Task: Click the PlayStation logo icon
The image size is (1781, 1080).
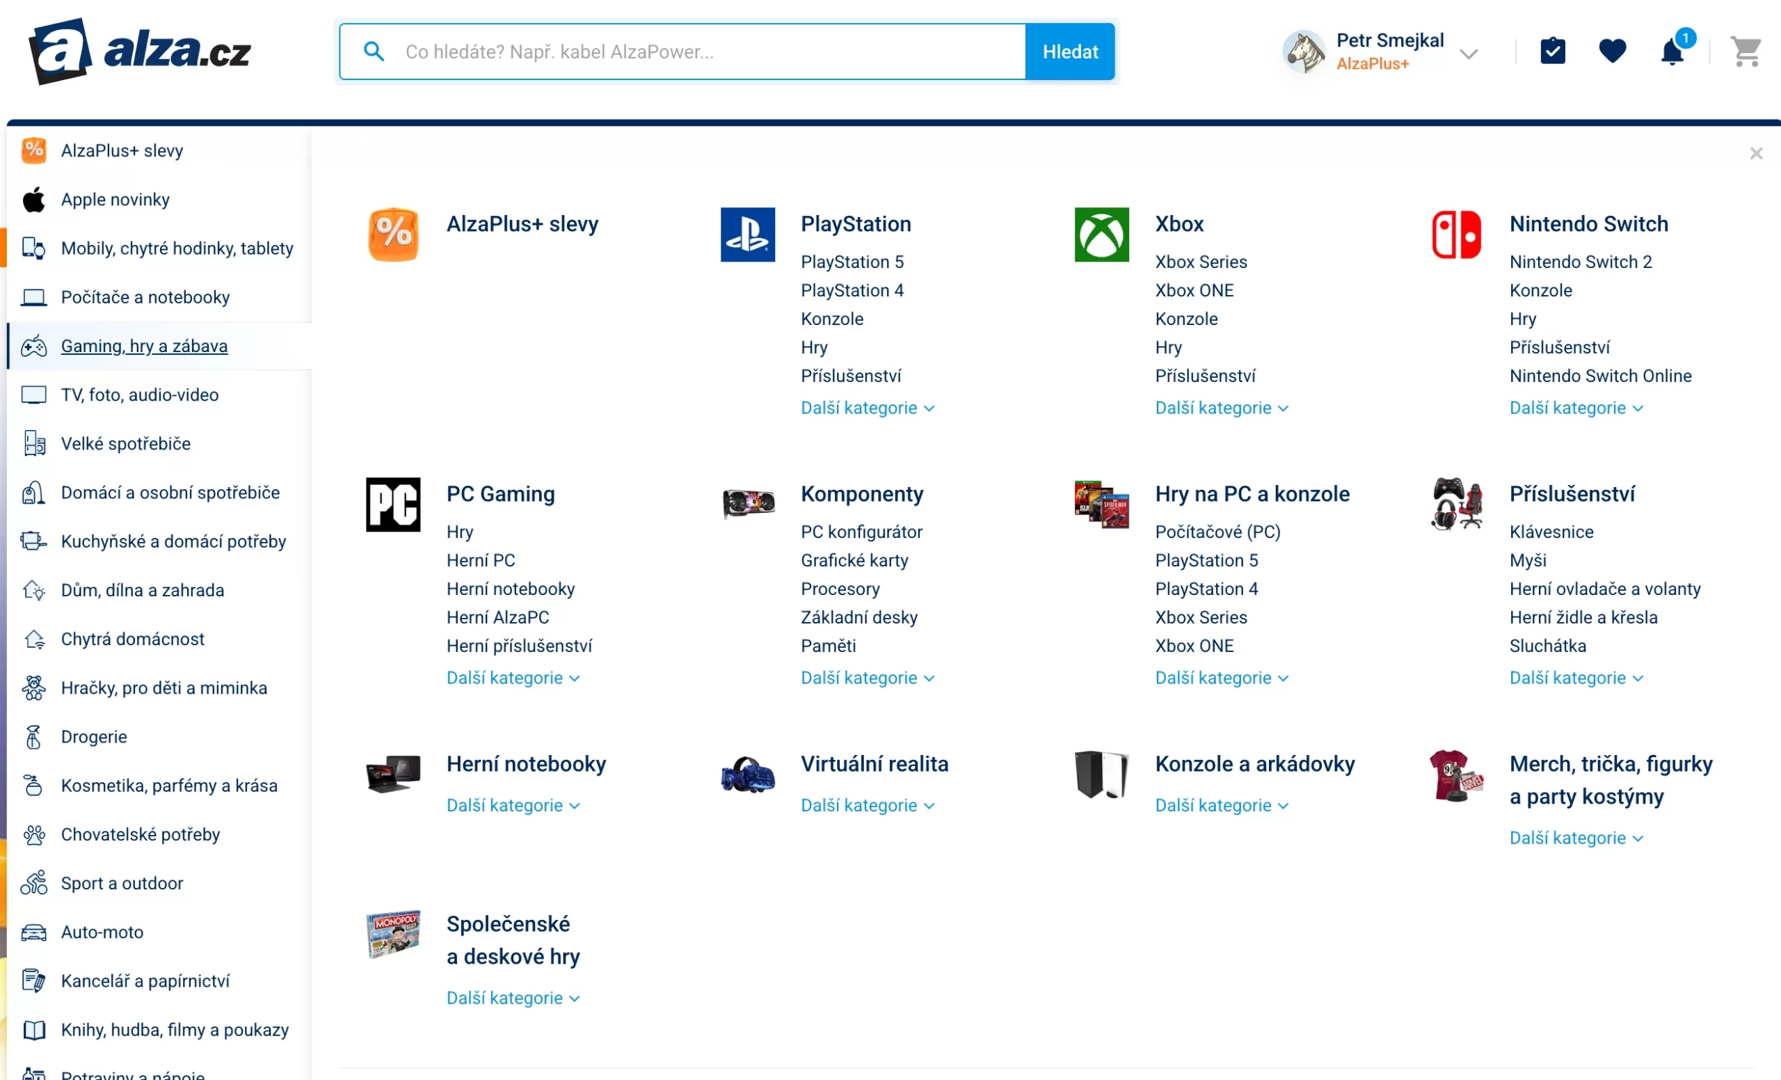Action: 747,235
